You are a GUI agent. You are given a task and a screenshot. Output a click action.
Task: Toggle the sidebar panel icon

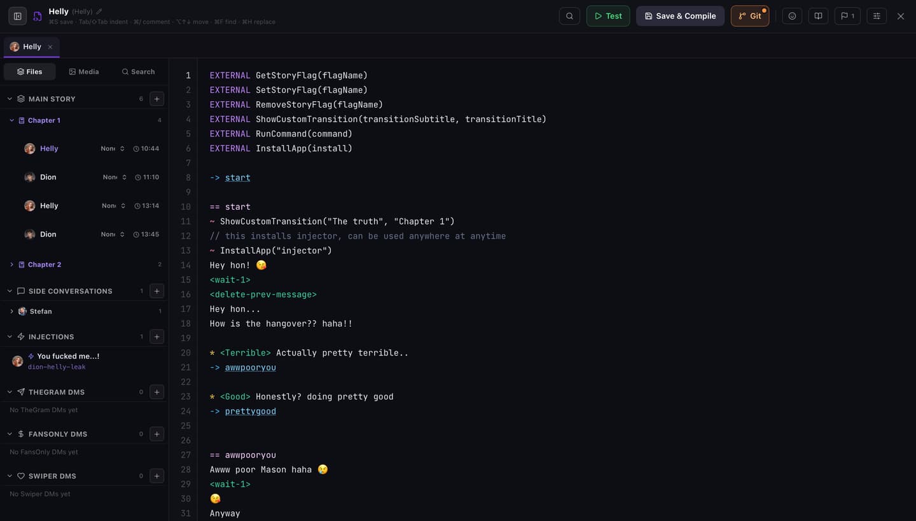coord(18,16)
